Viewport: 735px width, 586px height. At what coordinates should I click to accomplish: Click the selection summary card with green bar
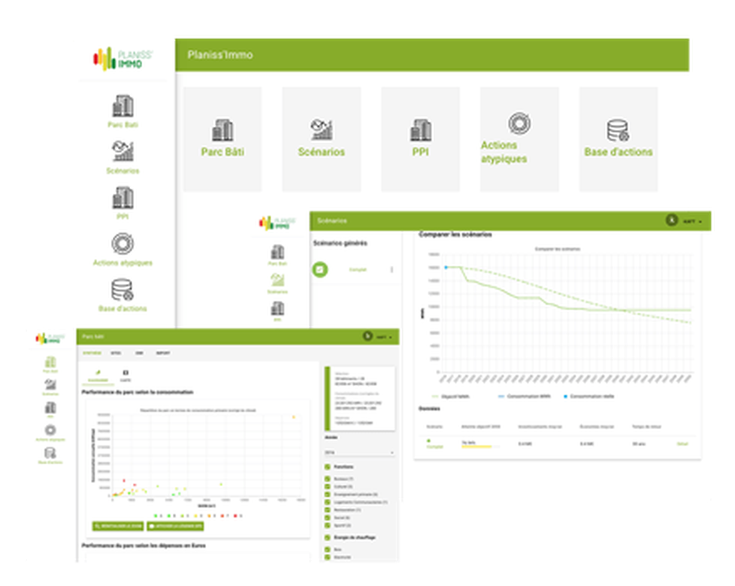[x=360, y=399]
